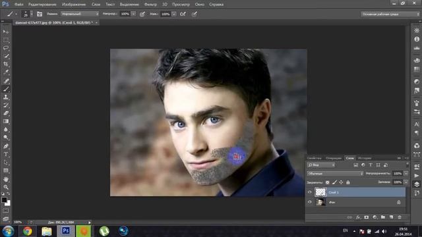Toggle pressure for size button
422x237 pixels.
click(x=194, y=14)
